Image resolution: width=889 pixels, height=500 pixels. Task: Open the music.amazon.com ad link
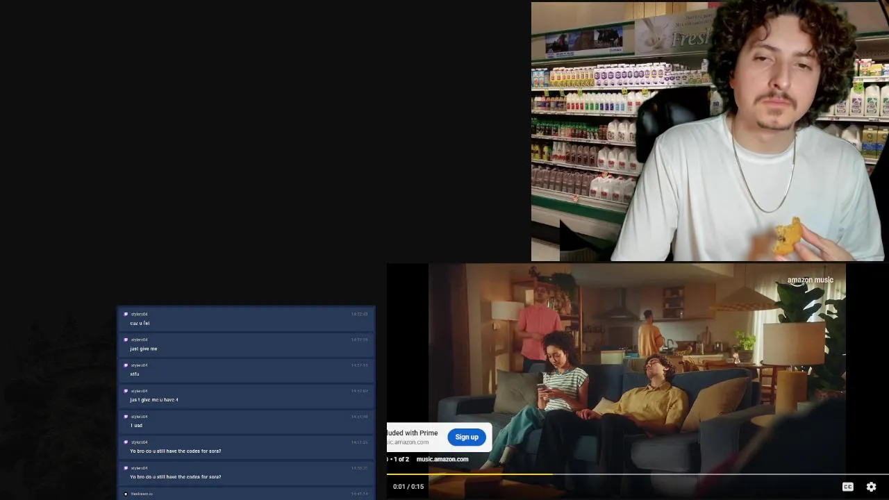[442, 459]
